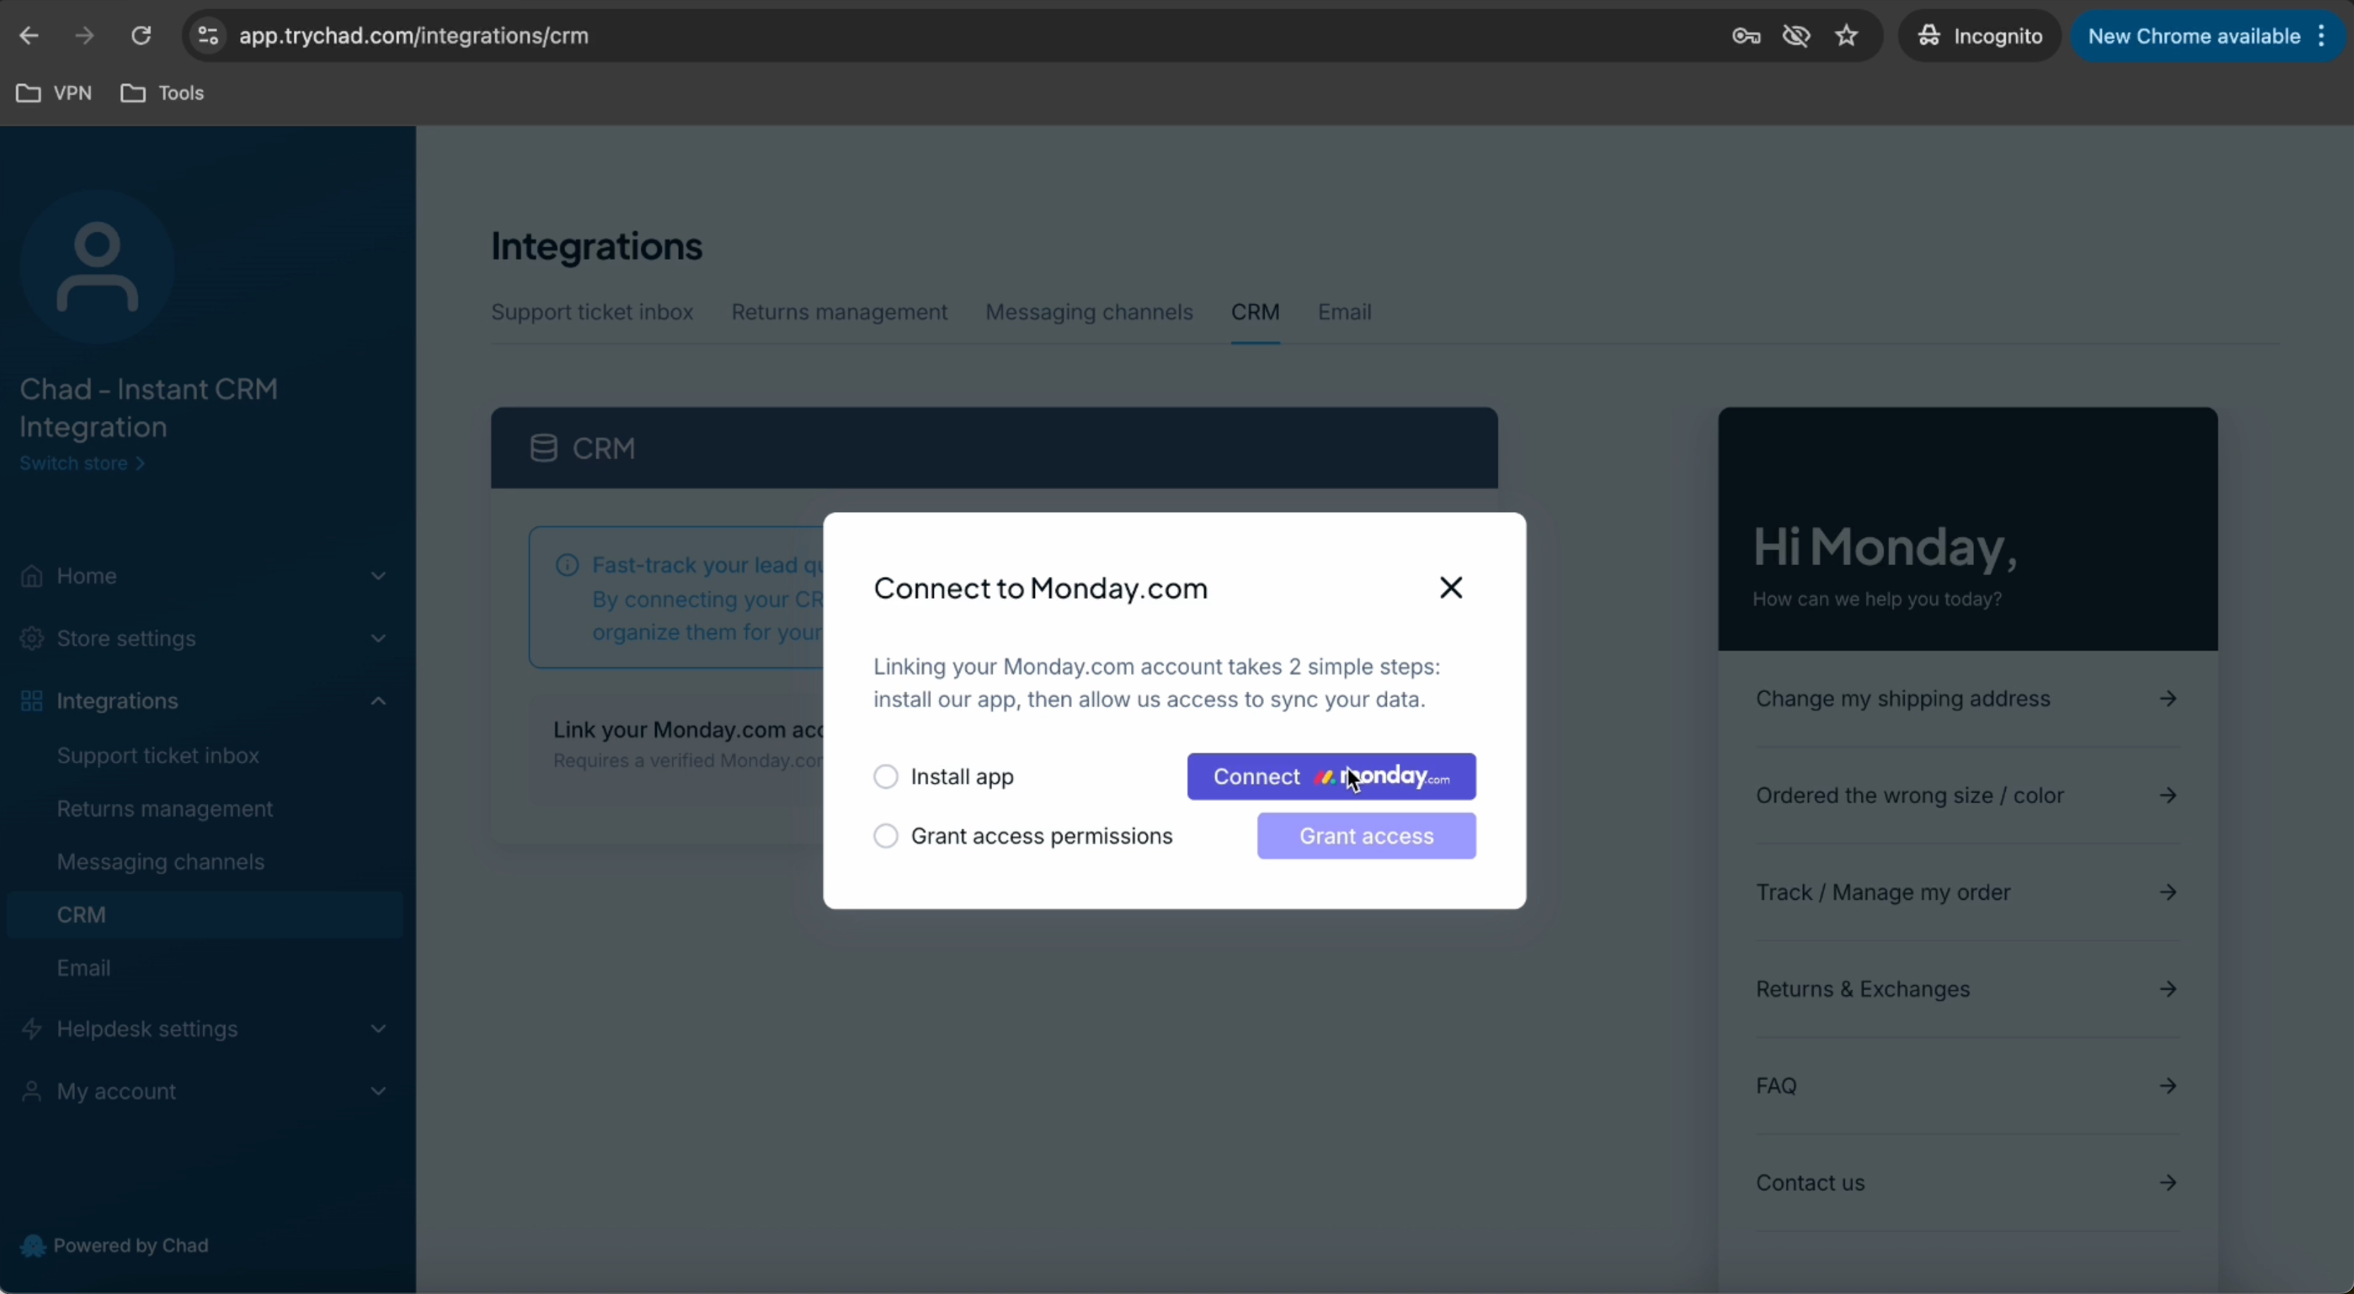Click New Chrome available update button
The width and height of the screenshot is (2354, 1294).
point(2193,35)
